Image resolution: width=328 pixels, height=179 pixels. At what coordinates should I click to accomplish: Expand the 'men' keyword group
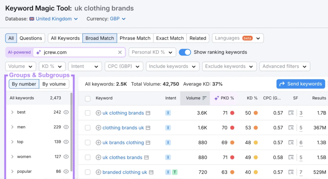pos(12,127)
